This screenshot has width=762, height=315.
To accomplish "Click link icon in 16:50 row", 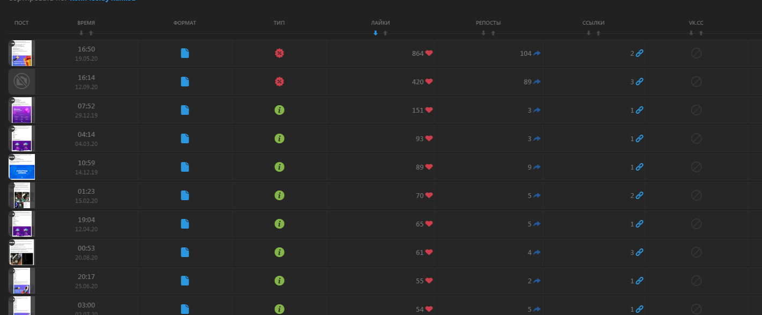I will (x=639, y=53).
